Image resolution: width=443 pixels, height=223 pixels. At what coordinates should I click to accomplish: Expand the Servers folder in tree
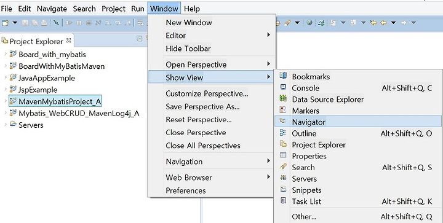click(5, 125)
